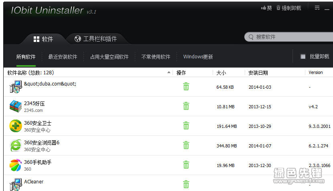Select the &quot;duba.com&quot; entry name

click(x=50, y=84)
